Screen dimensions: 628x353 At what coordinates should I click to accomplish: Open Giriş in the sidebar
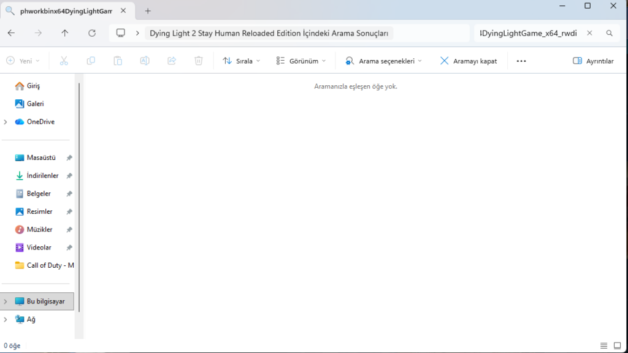point(33,86)
